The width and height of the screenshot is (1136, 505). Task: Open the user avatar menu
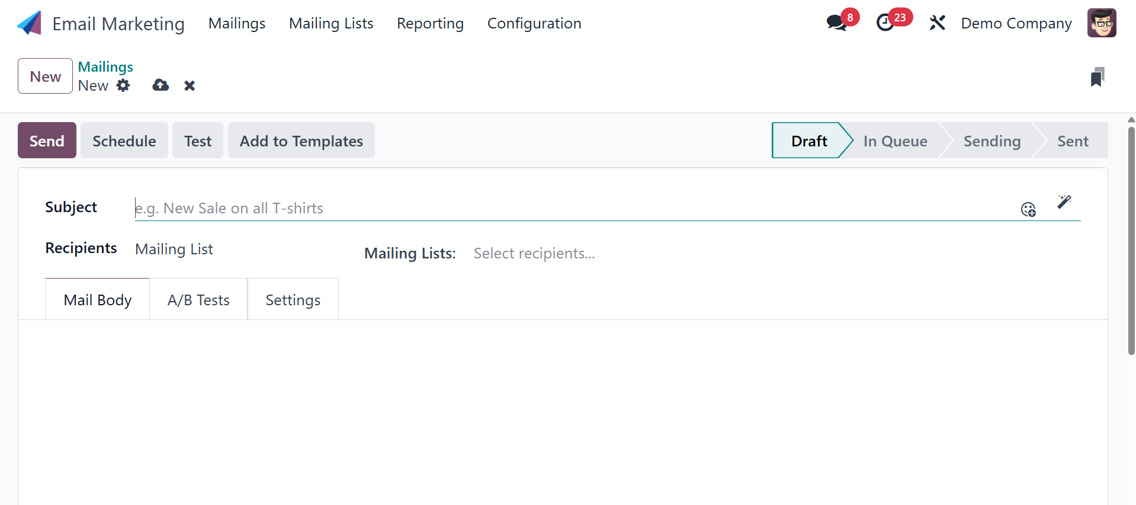[x=1101, y=23]
